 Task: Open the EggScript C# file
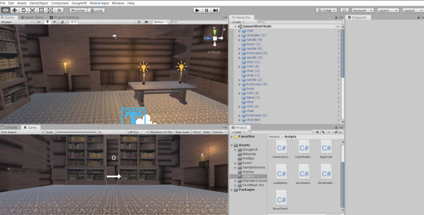(326, 149)
